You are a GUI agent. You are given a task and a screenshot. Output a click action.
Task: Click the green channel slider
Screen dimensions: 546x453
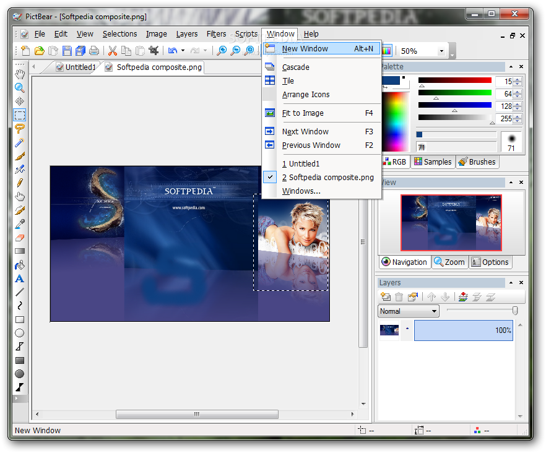454,93
